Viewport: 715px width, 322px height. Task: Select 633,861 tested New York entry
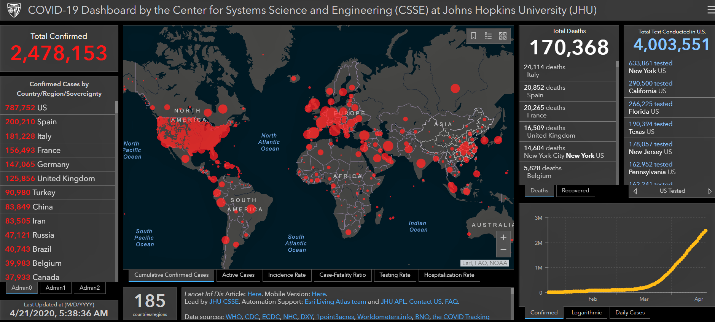tap(669, 67)
